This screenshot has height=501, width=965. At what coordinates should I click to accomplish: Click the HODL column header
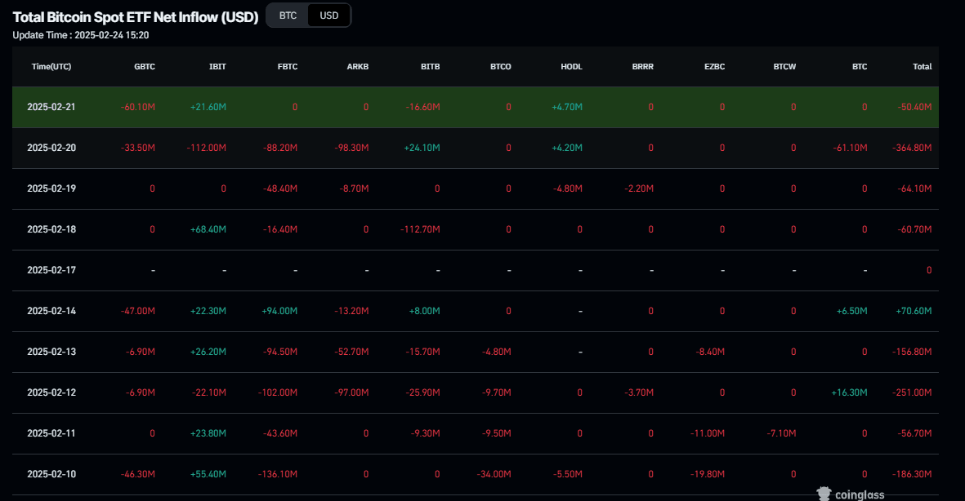[x=571, y=67]
